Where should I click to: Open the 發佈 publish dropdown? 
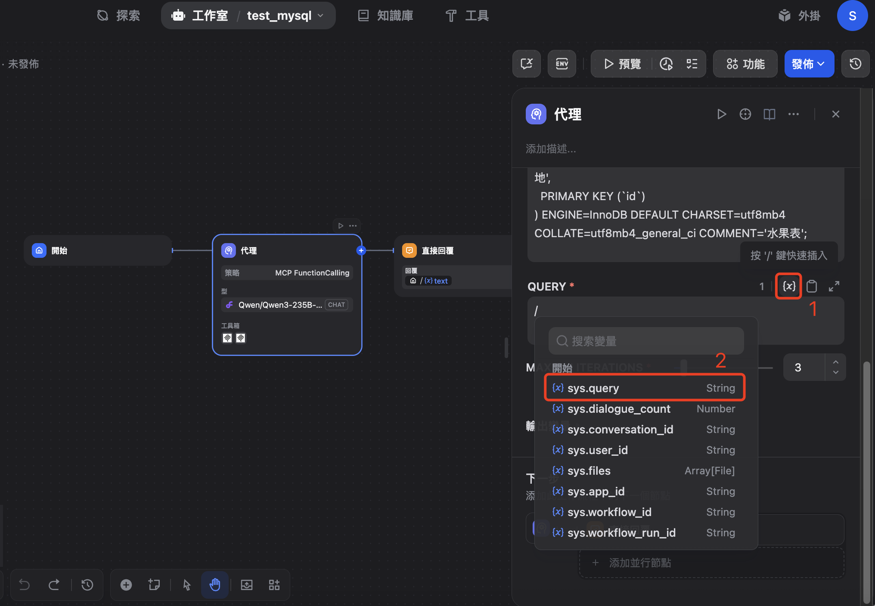pos(809,64)
